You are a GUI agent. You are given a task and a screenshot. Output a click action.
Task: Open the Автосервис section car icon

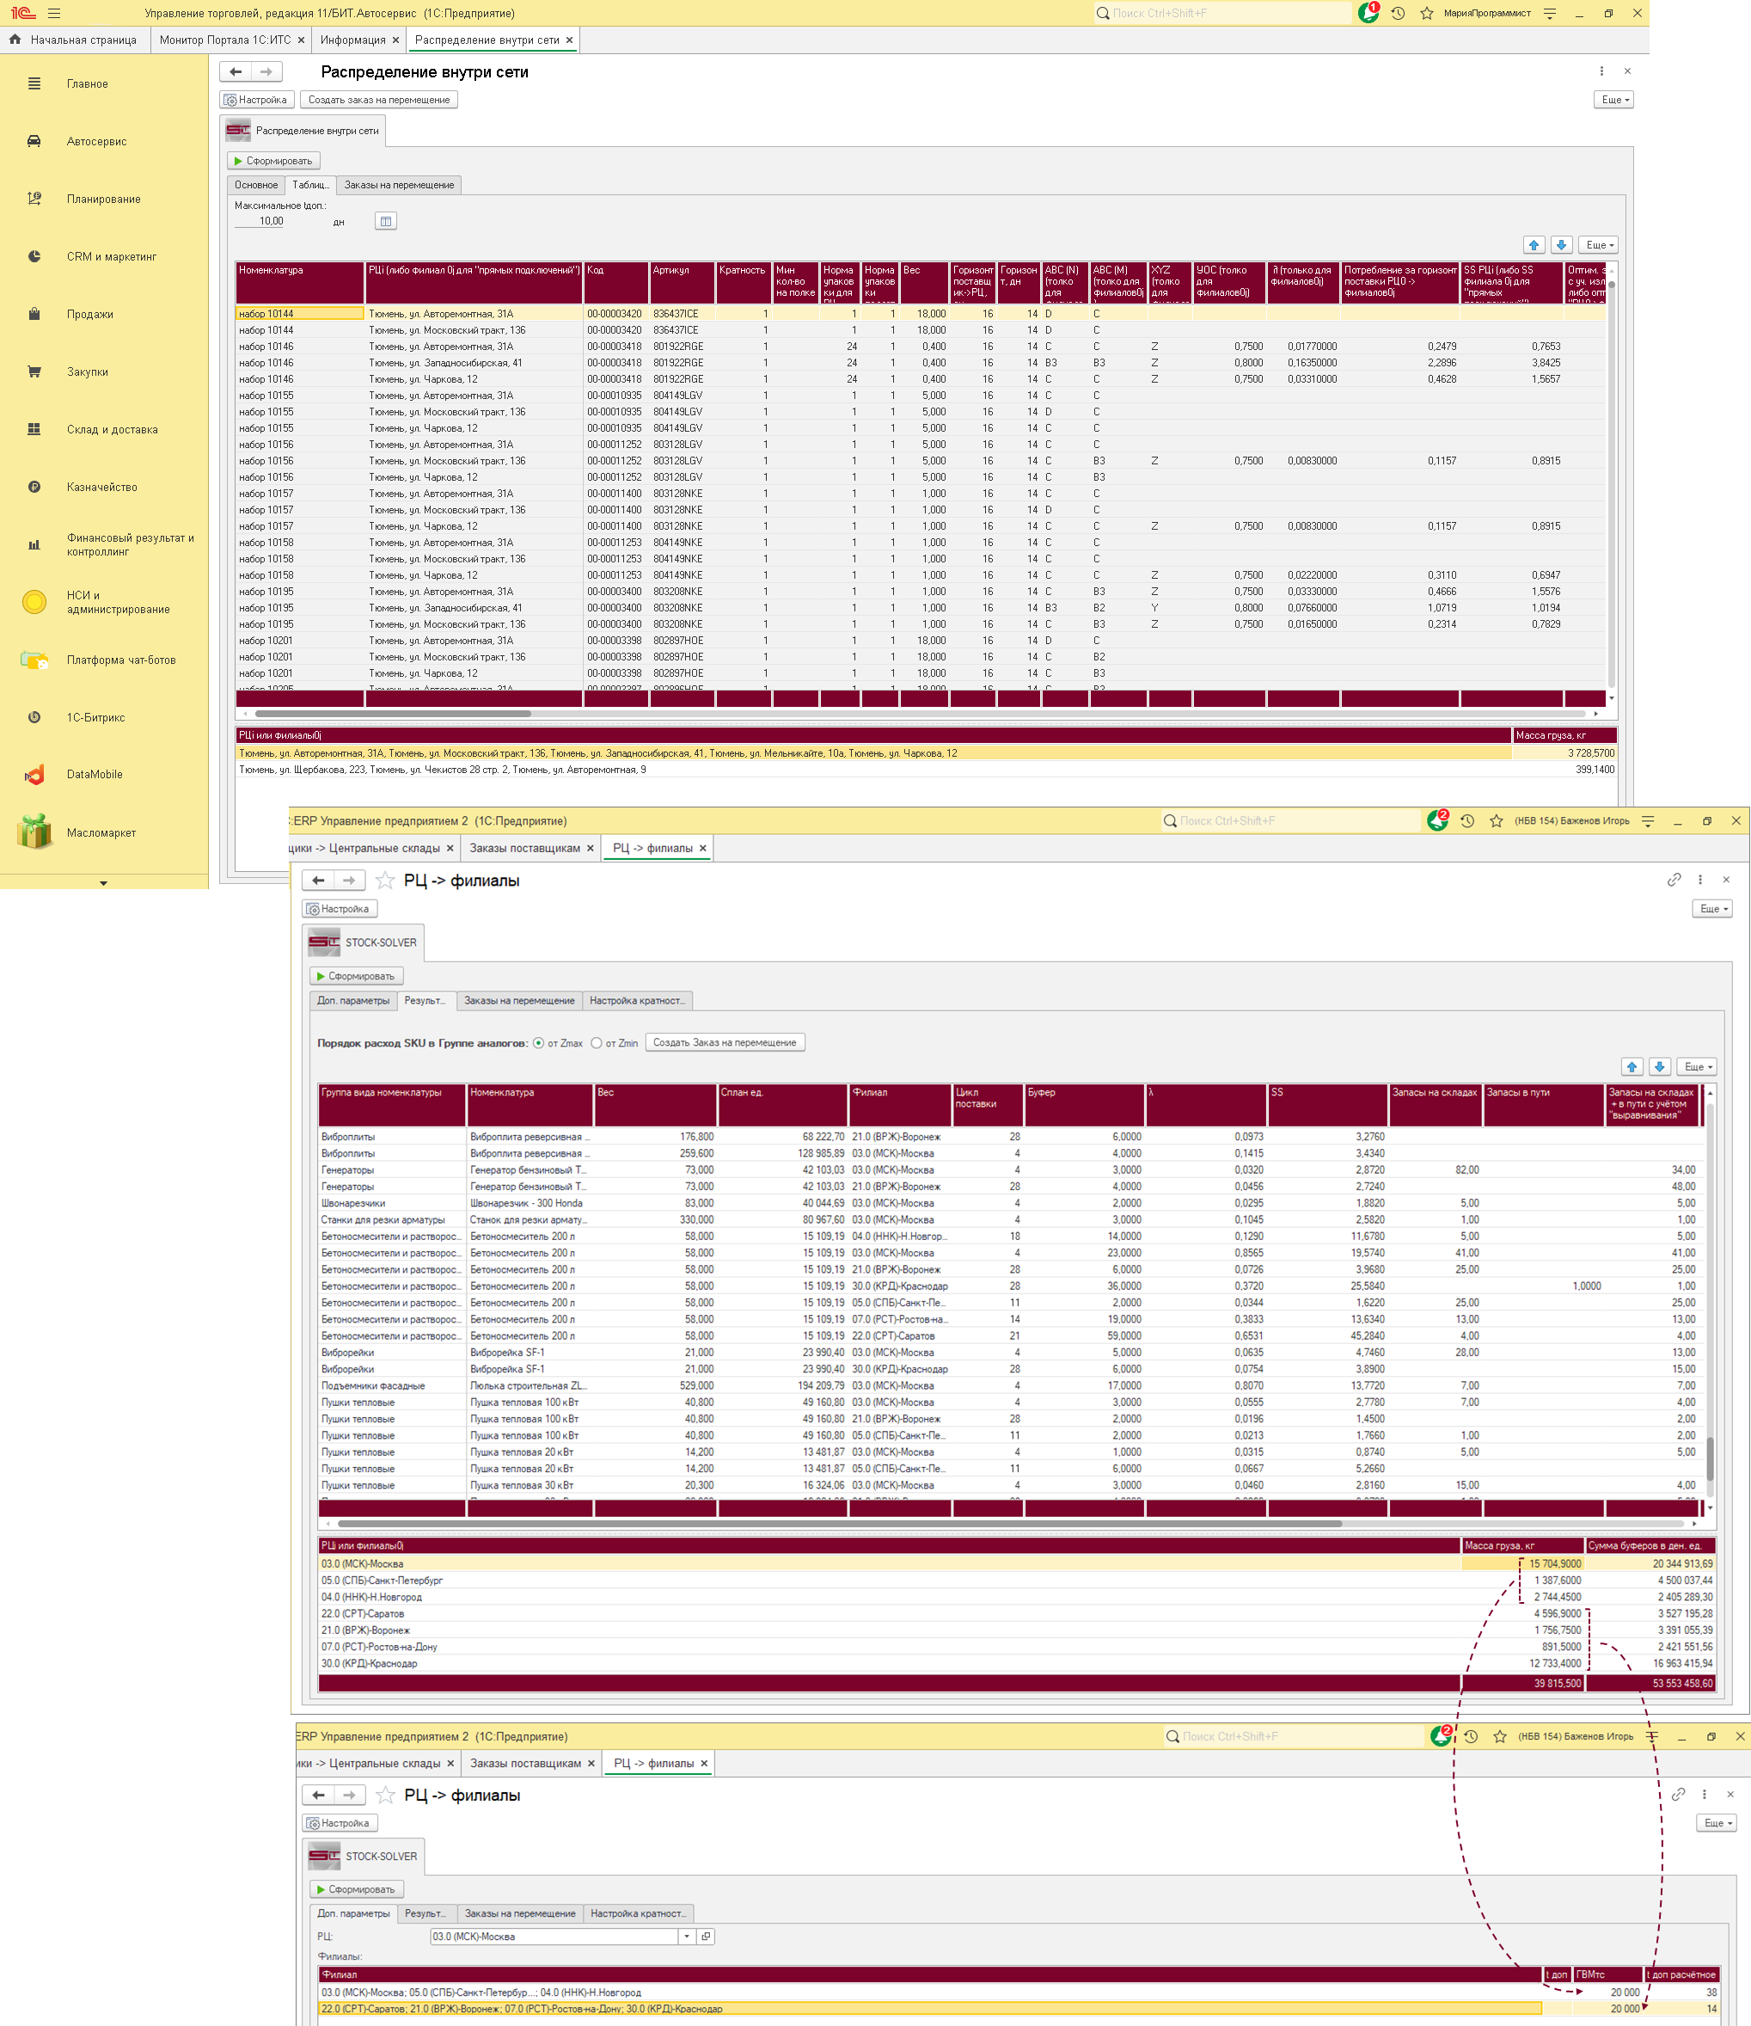coord(34,141)
